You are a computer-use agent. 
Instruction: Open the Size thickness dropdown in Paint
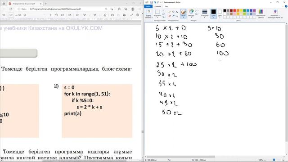205,13
